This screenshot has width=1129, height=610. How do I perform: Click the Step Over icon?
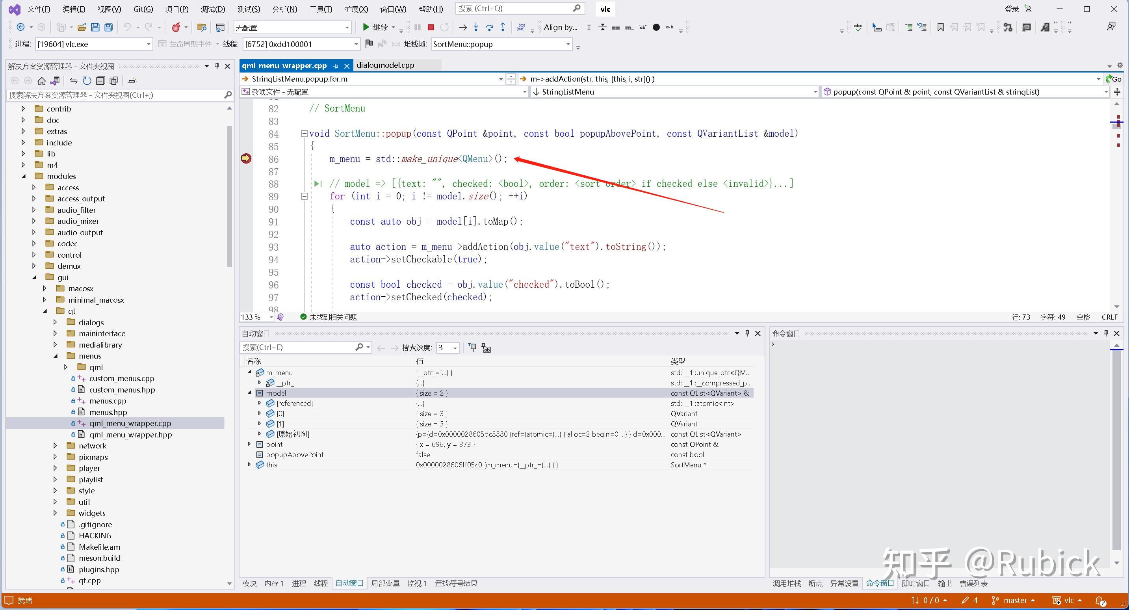coord(489,27)
